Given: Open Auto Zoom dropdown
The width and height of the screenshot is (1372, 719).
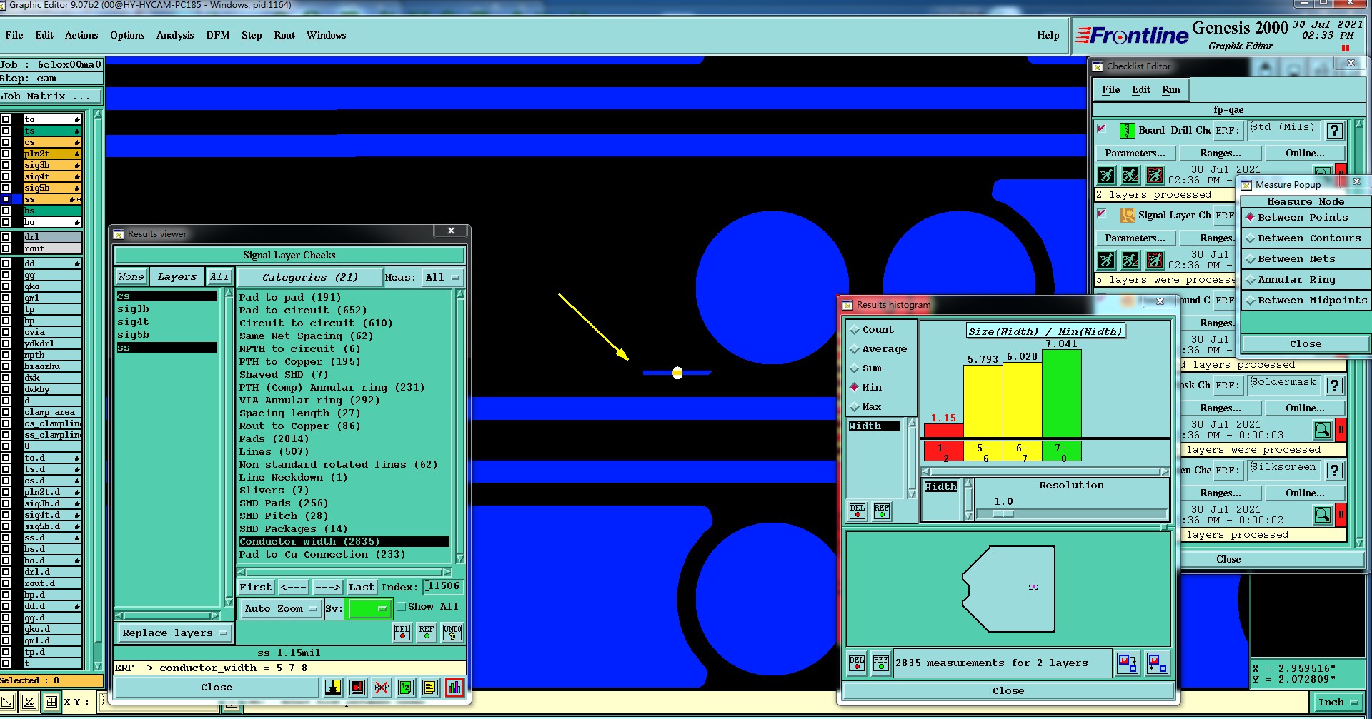Looking at the screenshot, I should [x=280, y=609].
